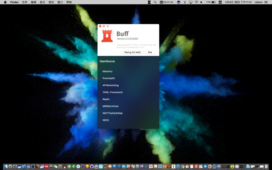
Task: Open the 显示 menu
Action: pos(42,2)
